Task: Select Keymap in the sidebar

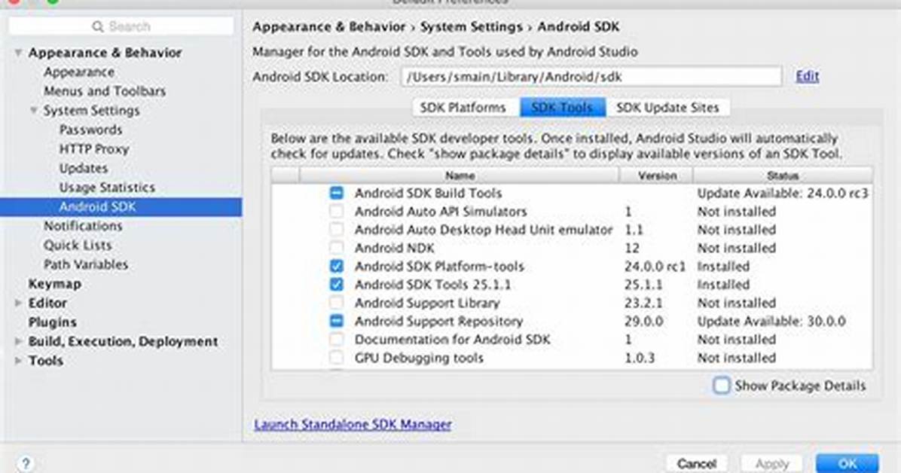Action: tap(54, 284)
